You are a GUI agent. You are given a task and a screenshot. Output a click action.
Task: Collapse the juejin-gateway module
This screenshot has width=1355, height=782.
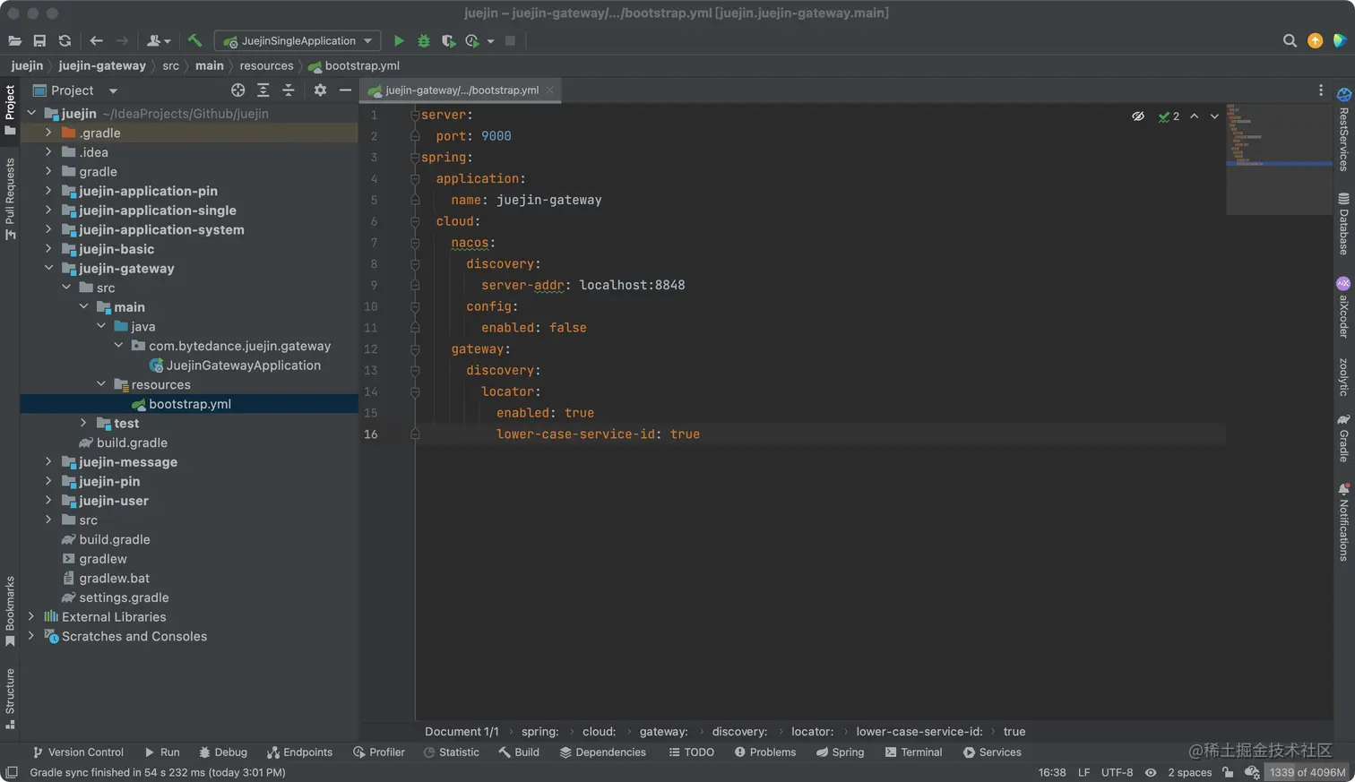[x=48, y=268]
